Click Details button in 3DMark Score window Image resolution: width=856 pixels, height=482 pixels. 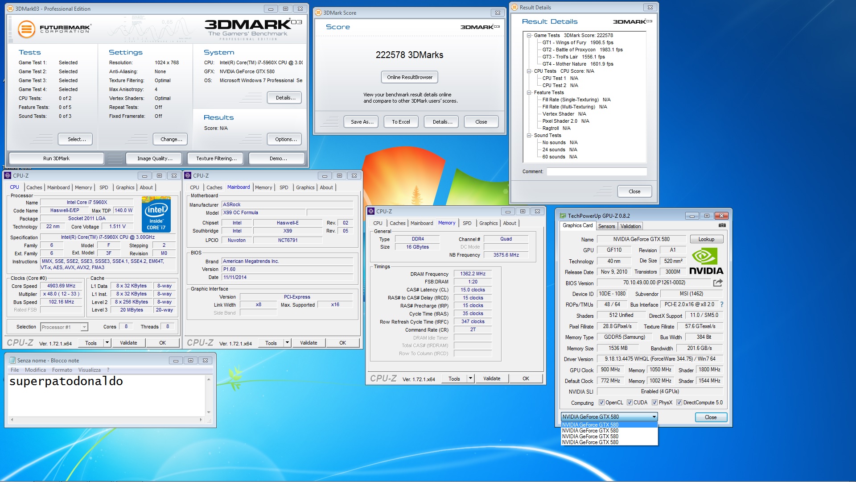coord(442,122)
